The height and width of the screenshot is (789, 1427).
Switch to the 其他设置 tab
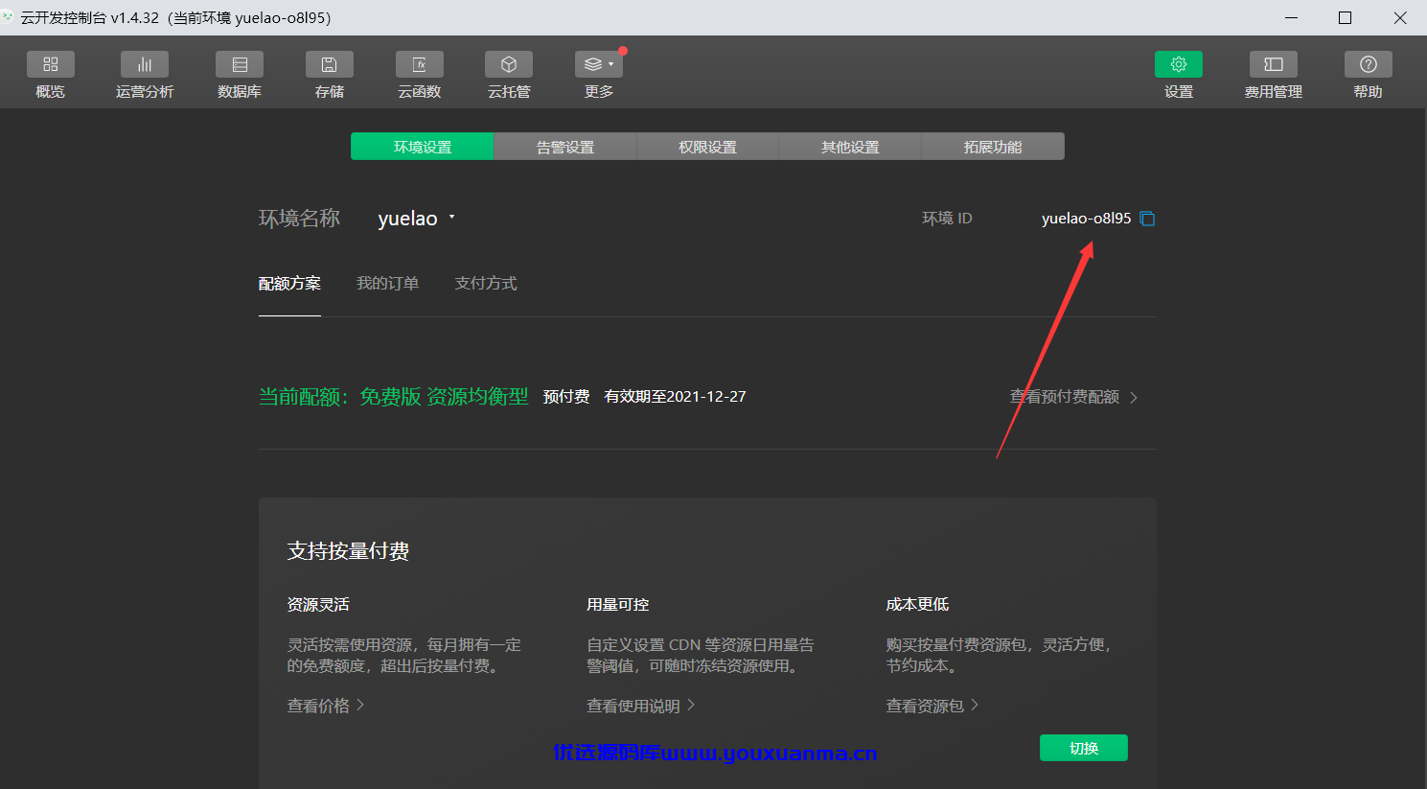850,147
